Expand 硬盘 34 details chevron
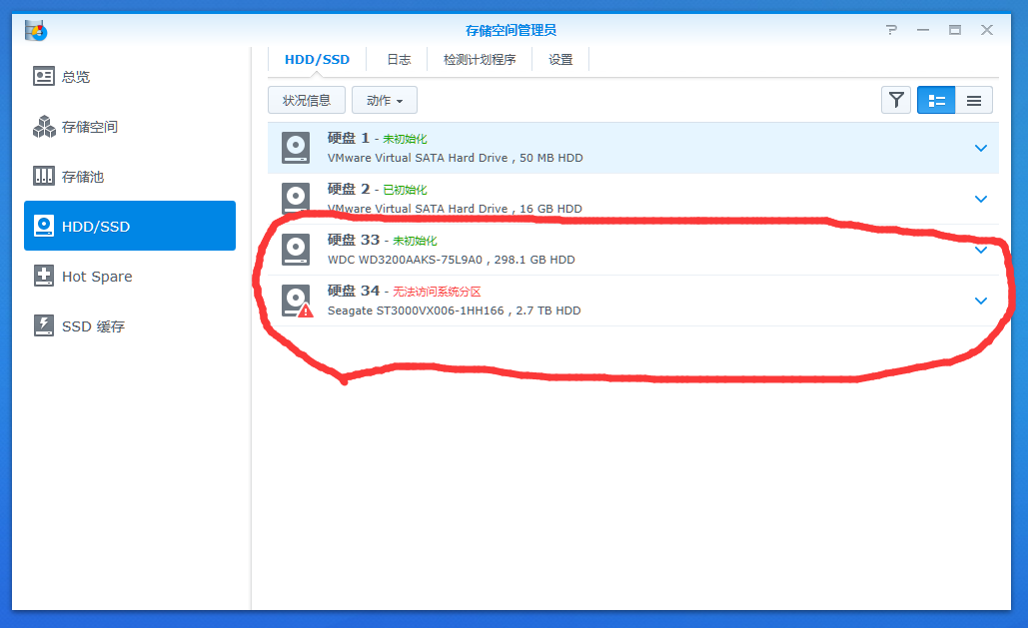This screenshot has height=628, width=1028. (981, 301)
